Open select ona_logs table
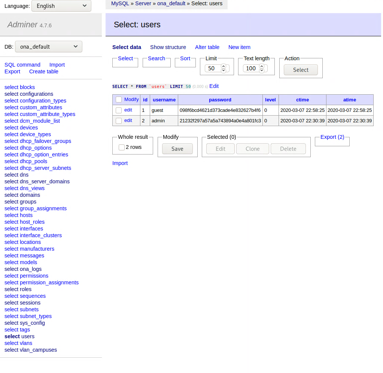Viewport: 383px width, 373px height. 23,269
